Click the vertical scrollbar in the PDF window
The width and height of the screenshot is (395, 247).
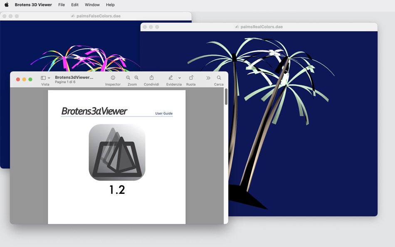[x=226, y=97]
